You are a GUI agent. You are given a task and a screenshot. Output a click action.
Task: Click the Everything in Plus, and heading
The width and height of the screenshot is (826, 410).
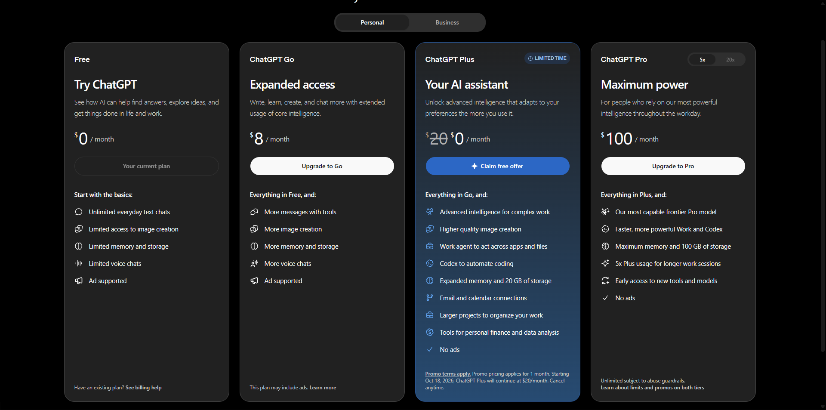(x=634, y=195)
